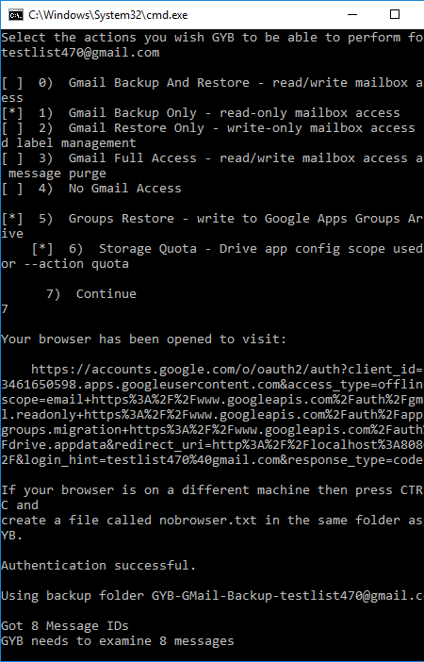Toggle the Gmail Backup Only checkbox
424x662 pixels.
point(12,113)
